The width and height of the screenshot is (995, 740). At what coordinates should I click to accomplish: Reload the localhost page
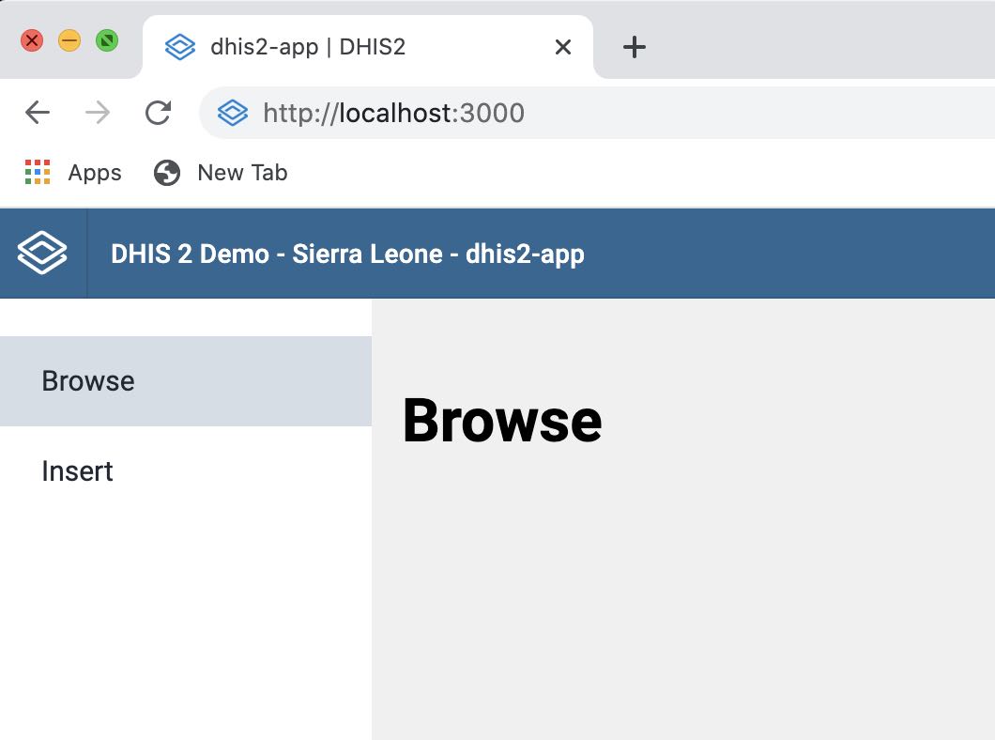pyautogui.click(x=158, y=113)
